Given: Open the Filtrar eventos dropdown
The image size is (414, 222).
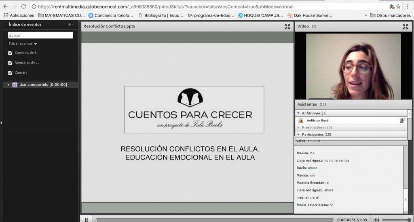Looking at the screenshot, I should [x=23, y=44].
